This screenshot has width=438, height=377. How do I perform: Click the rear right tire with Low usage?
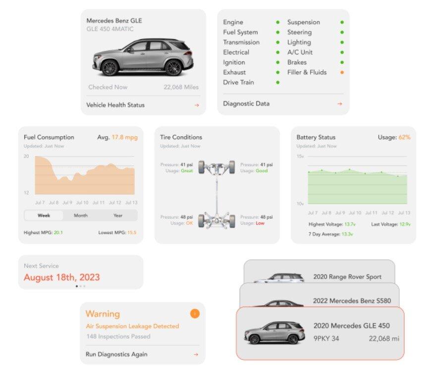(x=231, y=220)
